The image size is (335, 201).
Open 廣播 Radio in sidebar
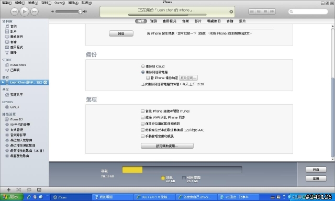coord(14,52)
